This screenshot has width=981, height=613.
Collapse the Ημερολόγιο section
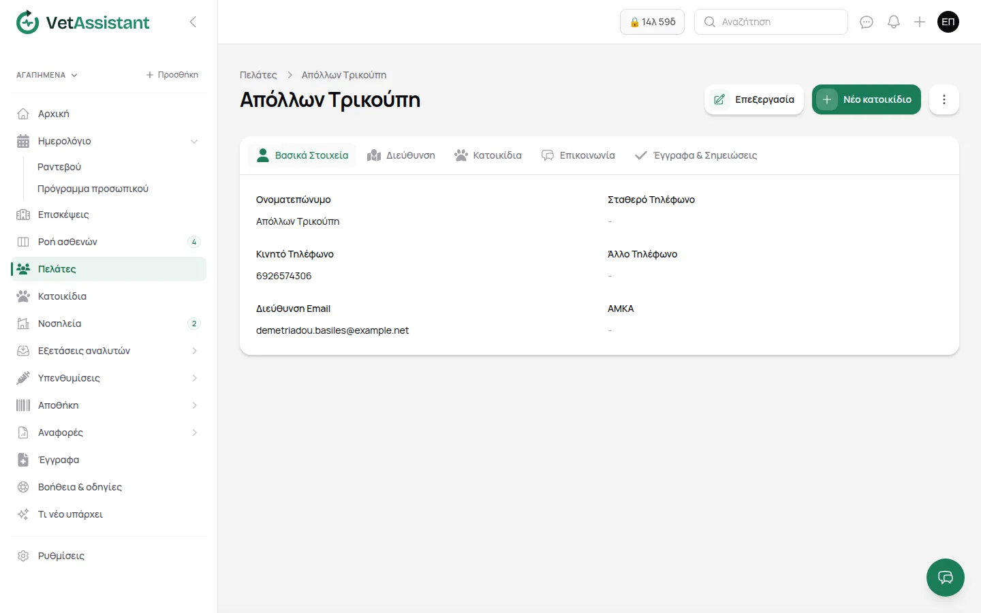pos(194,141)
